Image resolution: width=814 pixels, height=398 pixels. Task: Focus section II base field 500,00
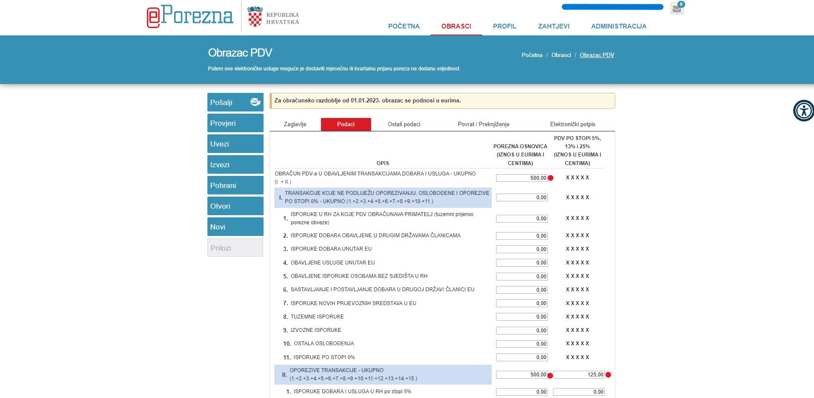[x=521, y=375]
